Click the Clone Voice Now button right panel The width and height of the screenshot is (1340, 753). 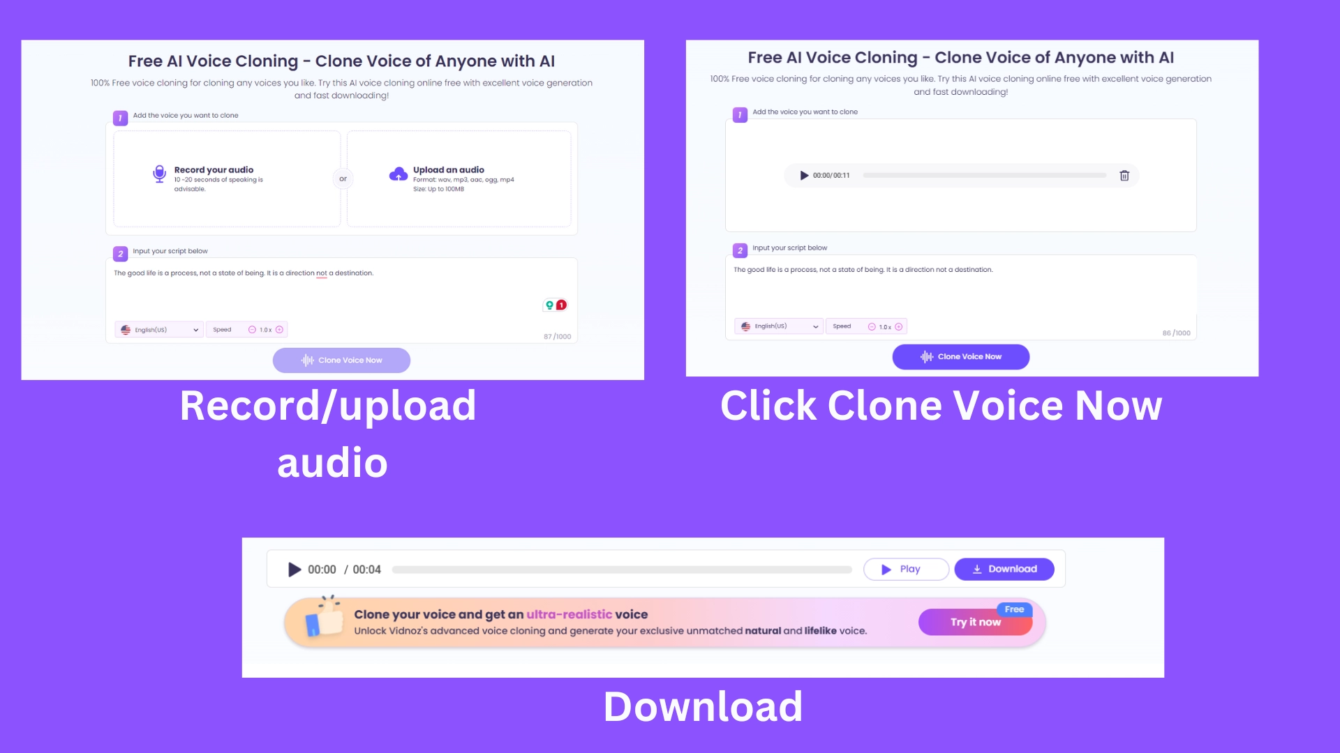tap(961, 357)
